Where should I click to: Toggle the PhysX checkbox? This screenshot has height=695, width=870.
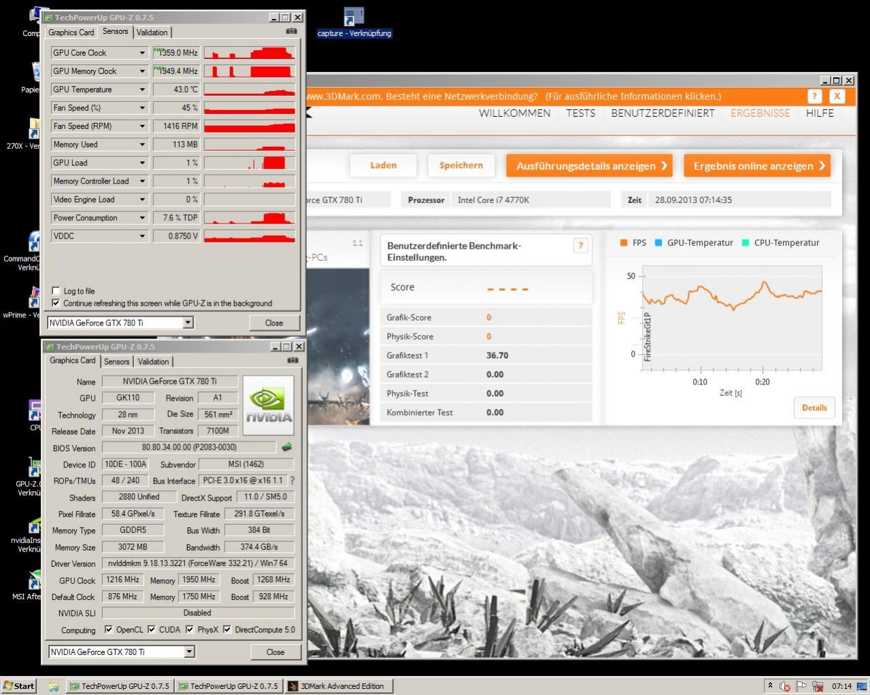click(x=190, y=629)
